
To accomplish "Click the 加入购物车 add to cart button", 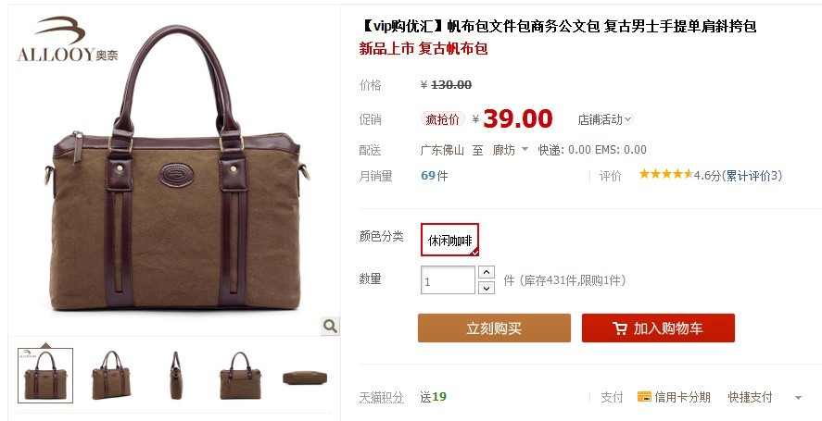I will click(x=658, y=328).
